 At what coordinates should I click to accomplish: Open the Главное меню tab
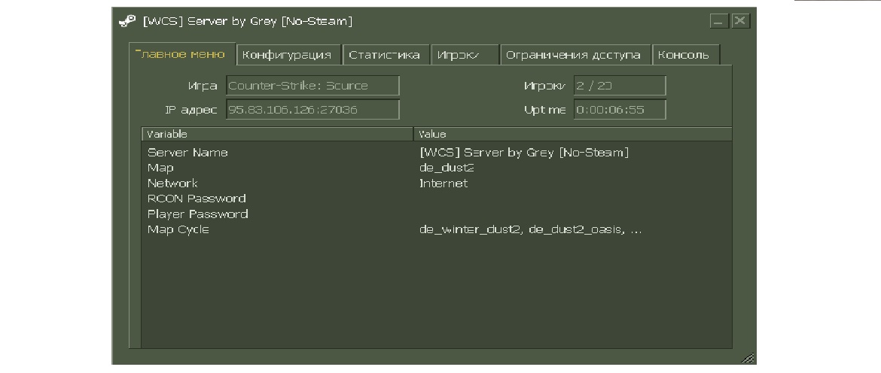point(182,54)
